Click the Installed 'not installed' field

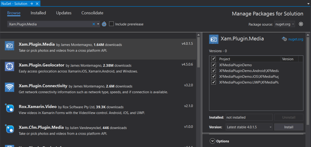249,117
